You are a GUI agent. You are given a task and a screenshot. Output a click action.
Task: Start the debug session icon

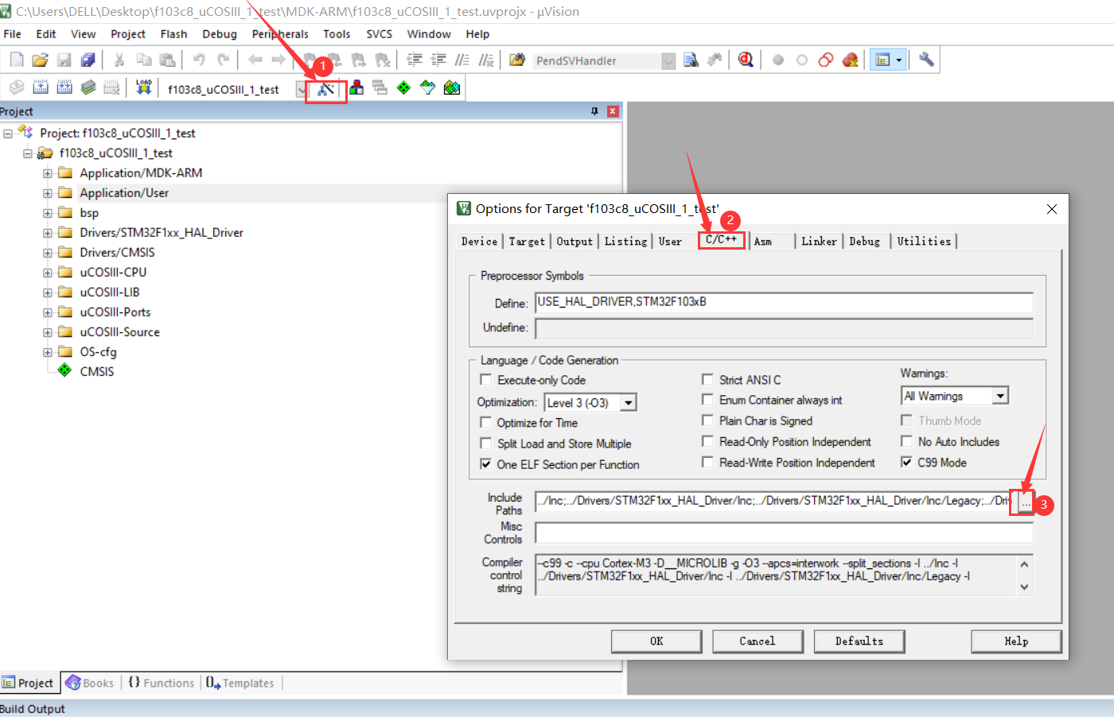point(746,60)
